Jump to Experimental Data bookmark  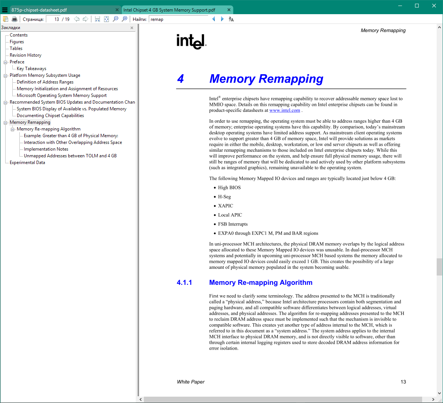pyautogui.click(x=27, y=163)
